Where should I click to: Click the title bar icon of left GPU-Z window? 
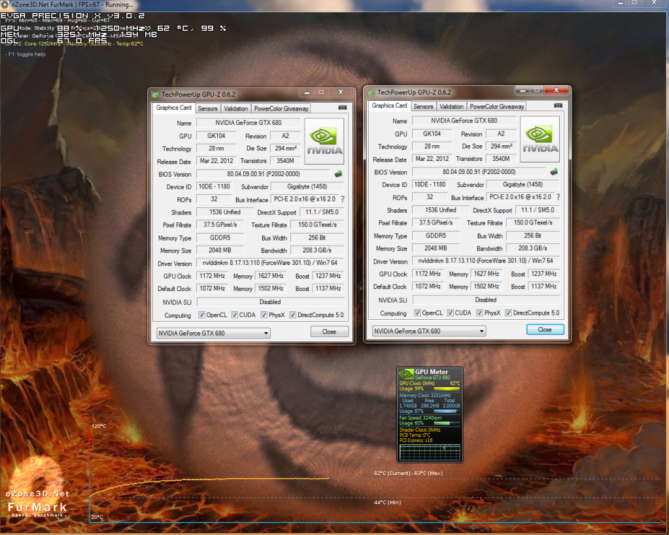(155, 94)
